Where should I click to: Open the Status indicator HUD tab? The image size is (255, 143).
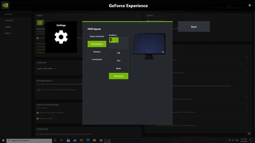click(97, 36)
